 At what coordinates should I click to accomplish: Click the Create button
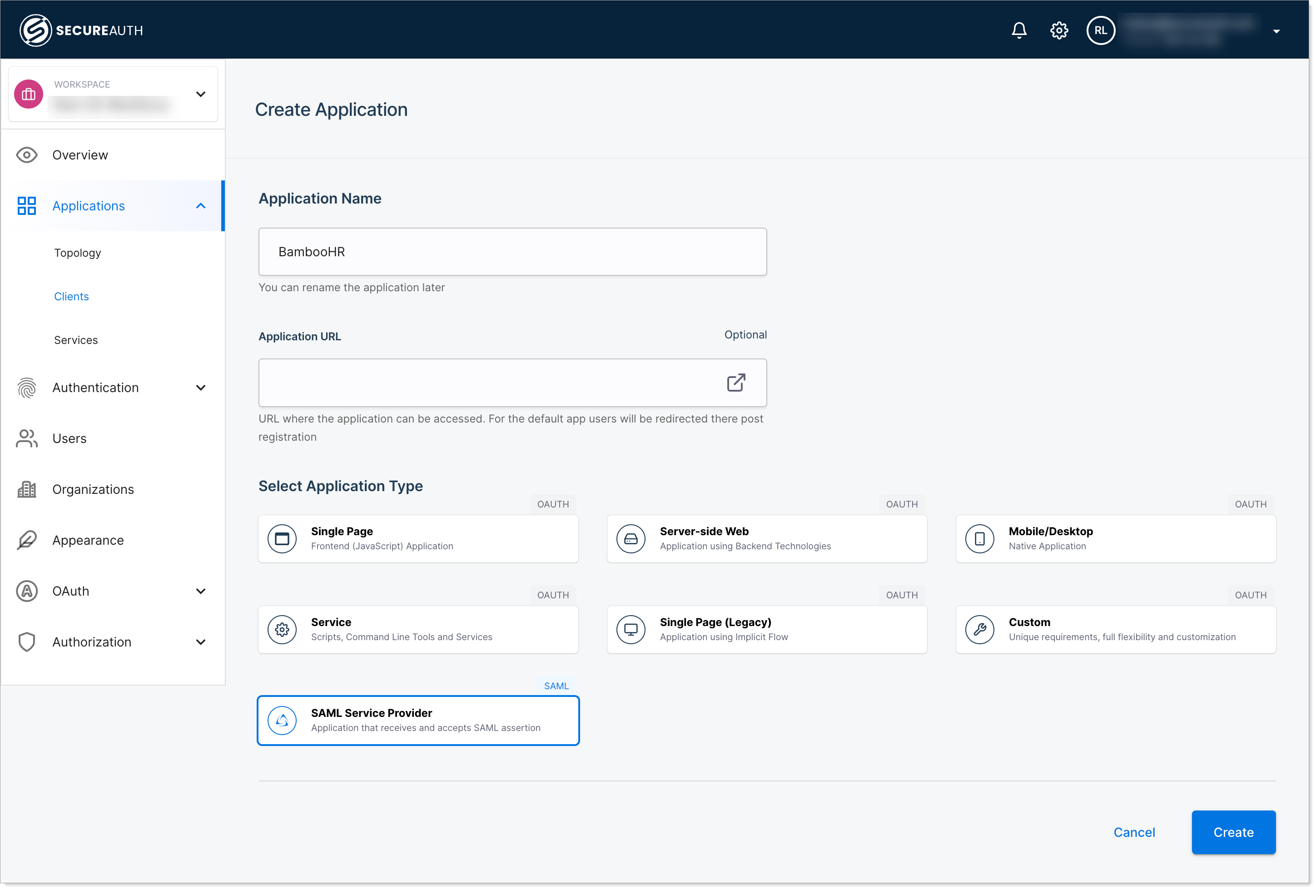[1233, 832]
